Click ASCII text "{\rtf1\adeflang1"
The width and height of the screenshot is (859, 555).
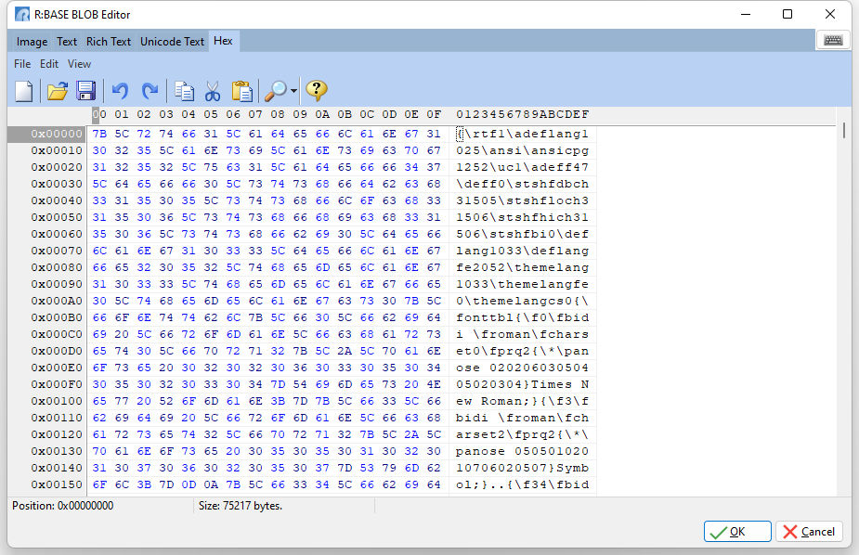[x=523, y=134]
